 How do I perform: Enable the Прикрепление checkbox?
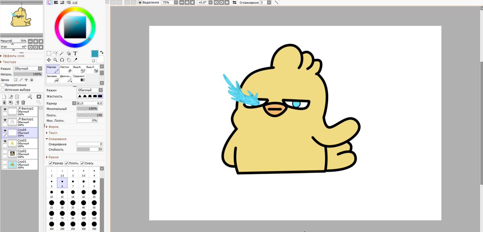3,85
